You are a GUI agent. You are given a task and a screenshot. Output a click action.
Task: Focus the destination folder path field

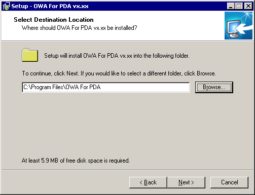pos(106,87)
